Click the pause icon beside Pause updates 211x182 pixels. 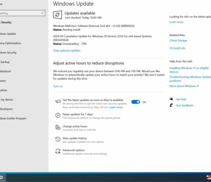58,115
